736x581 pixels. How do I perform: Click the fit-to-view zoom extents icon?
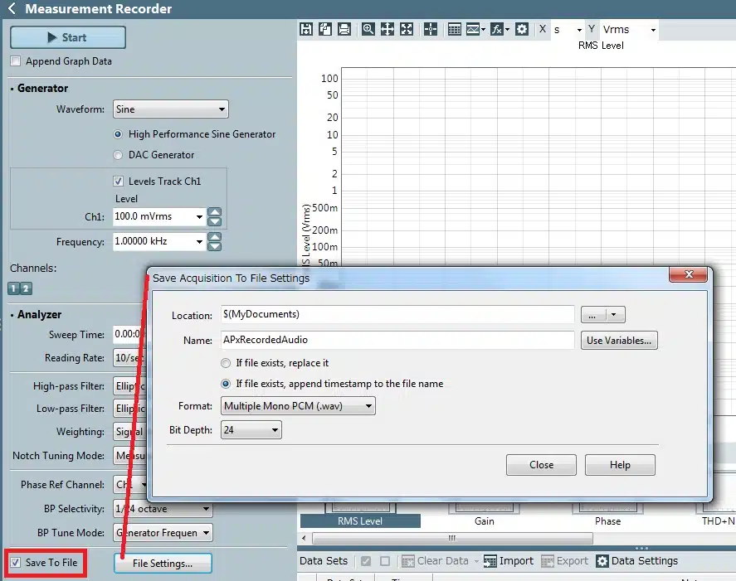tap(407, 29)
